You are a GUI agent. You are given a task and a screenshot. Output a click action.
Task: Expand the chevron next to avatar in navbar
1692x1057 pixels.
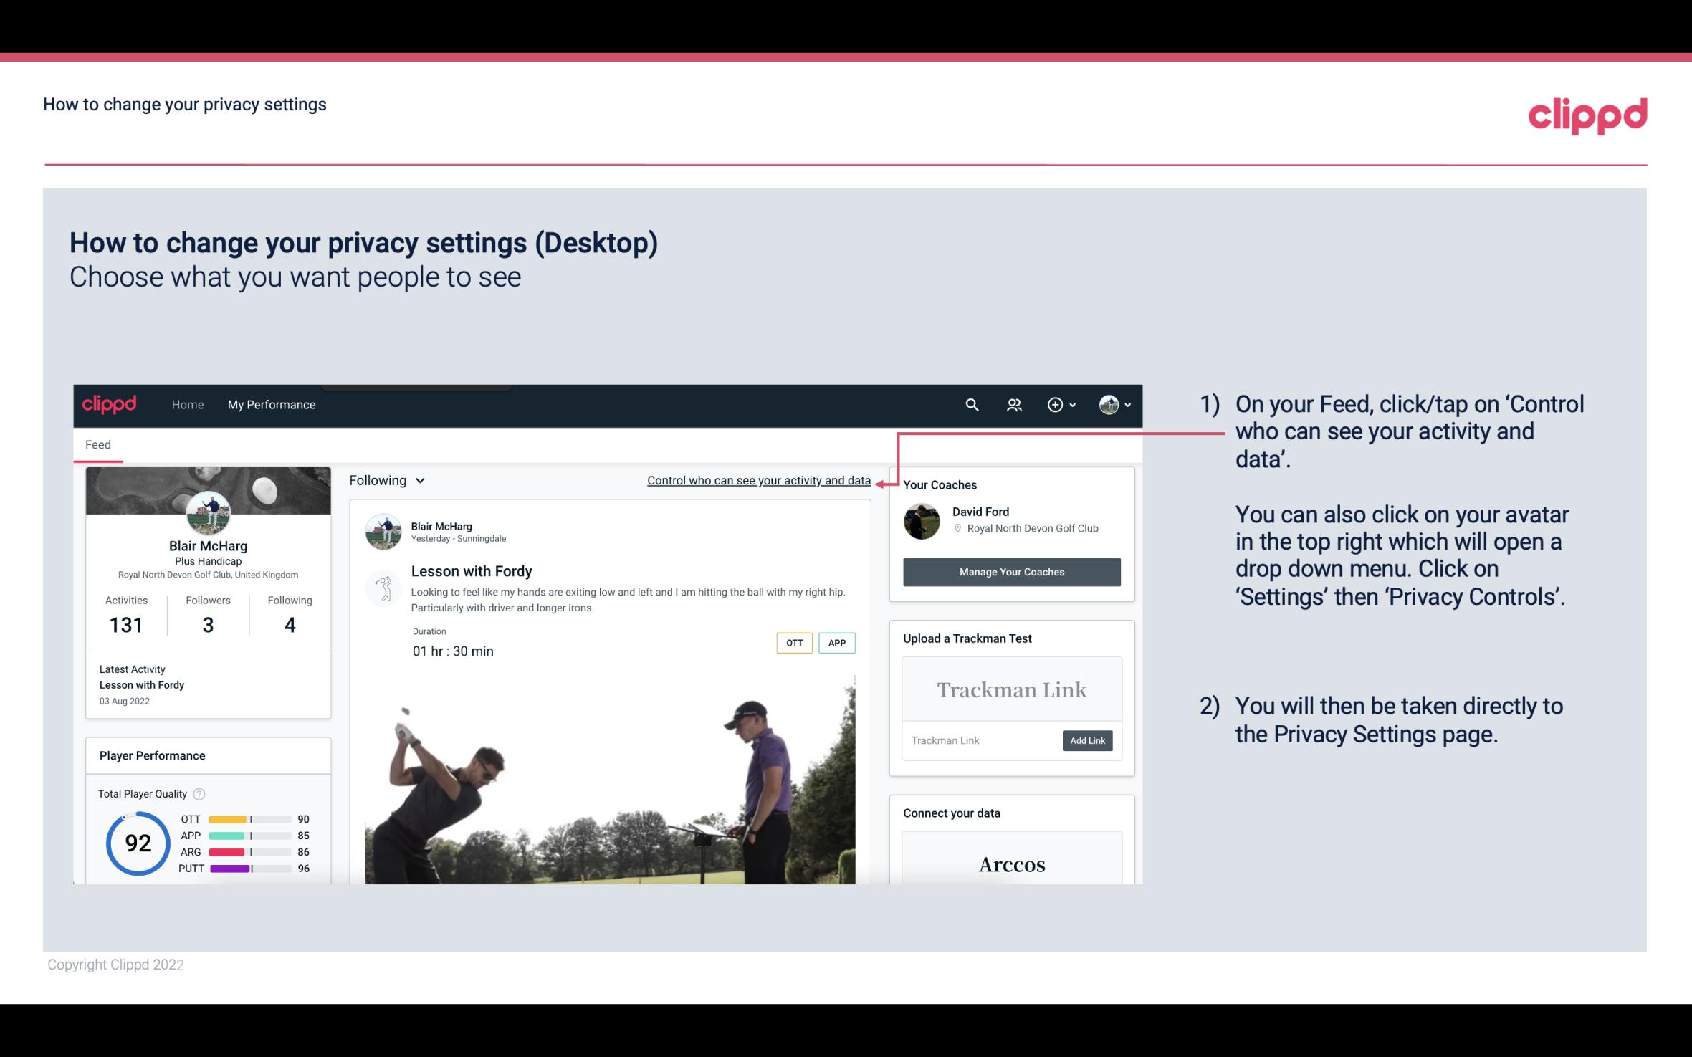pyautogui.click(x=1124, y=404)
